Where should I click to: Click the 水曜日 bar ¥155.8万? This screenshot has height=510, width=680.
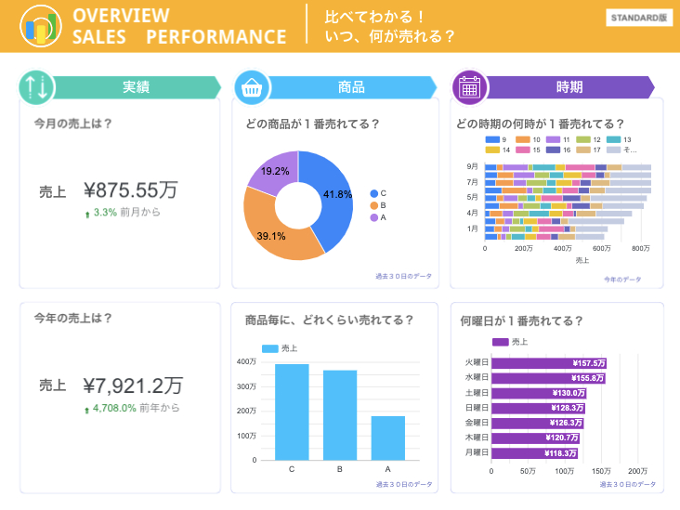click(x=548, y=378)
